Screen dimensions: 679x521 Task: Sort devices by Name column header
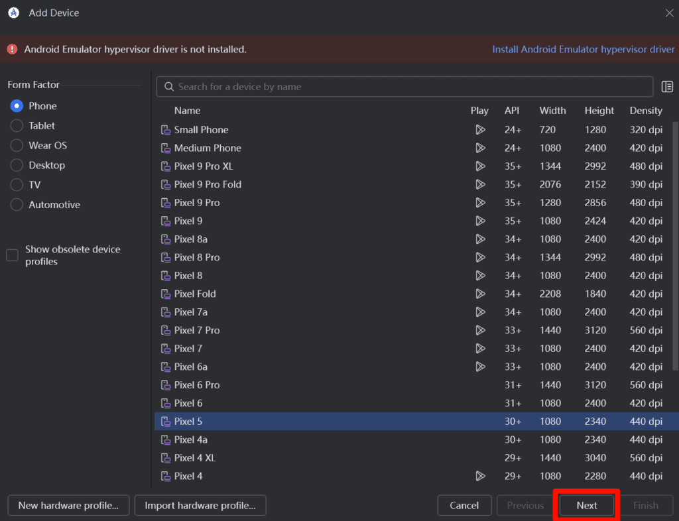[x=187, y=111]
